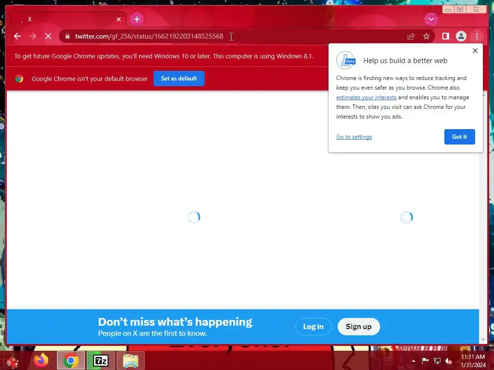Click "Google Chrome isn't your default browser" text

pyautogui.click(x=89, y=79)
